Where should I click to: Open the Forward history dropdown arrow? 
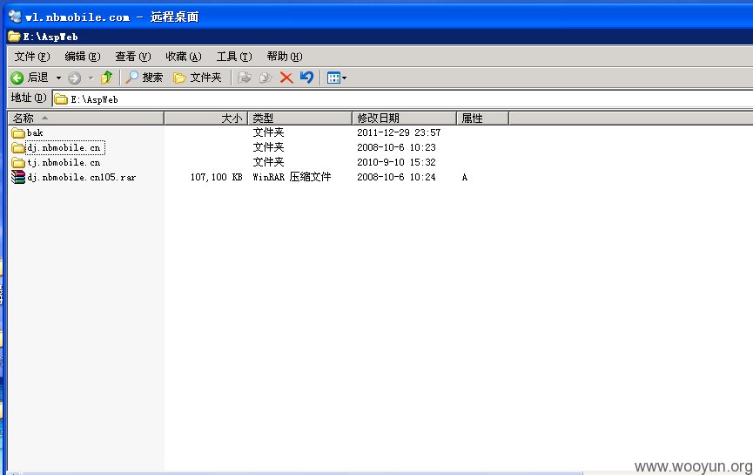click(91, 78)
